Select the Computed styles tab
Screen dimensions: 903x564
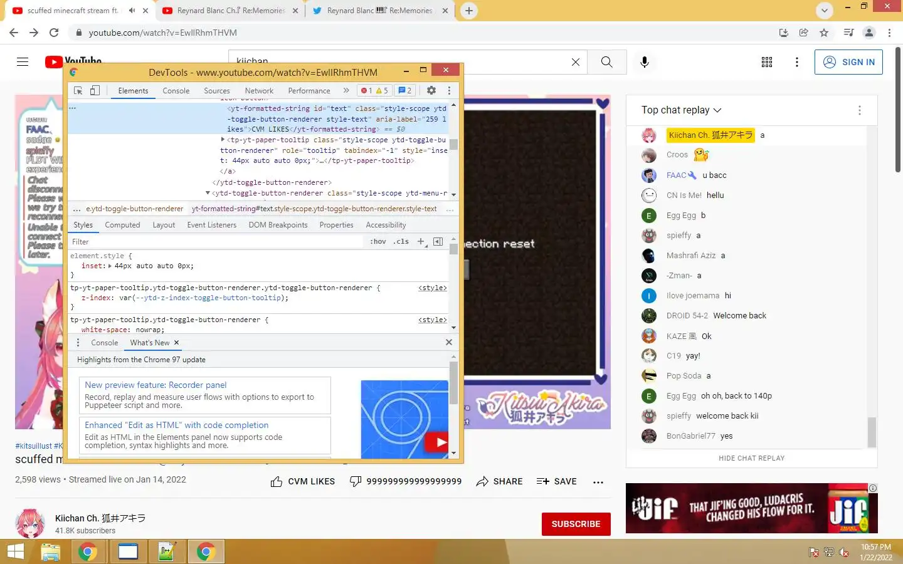[x=122, y=225]
